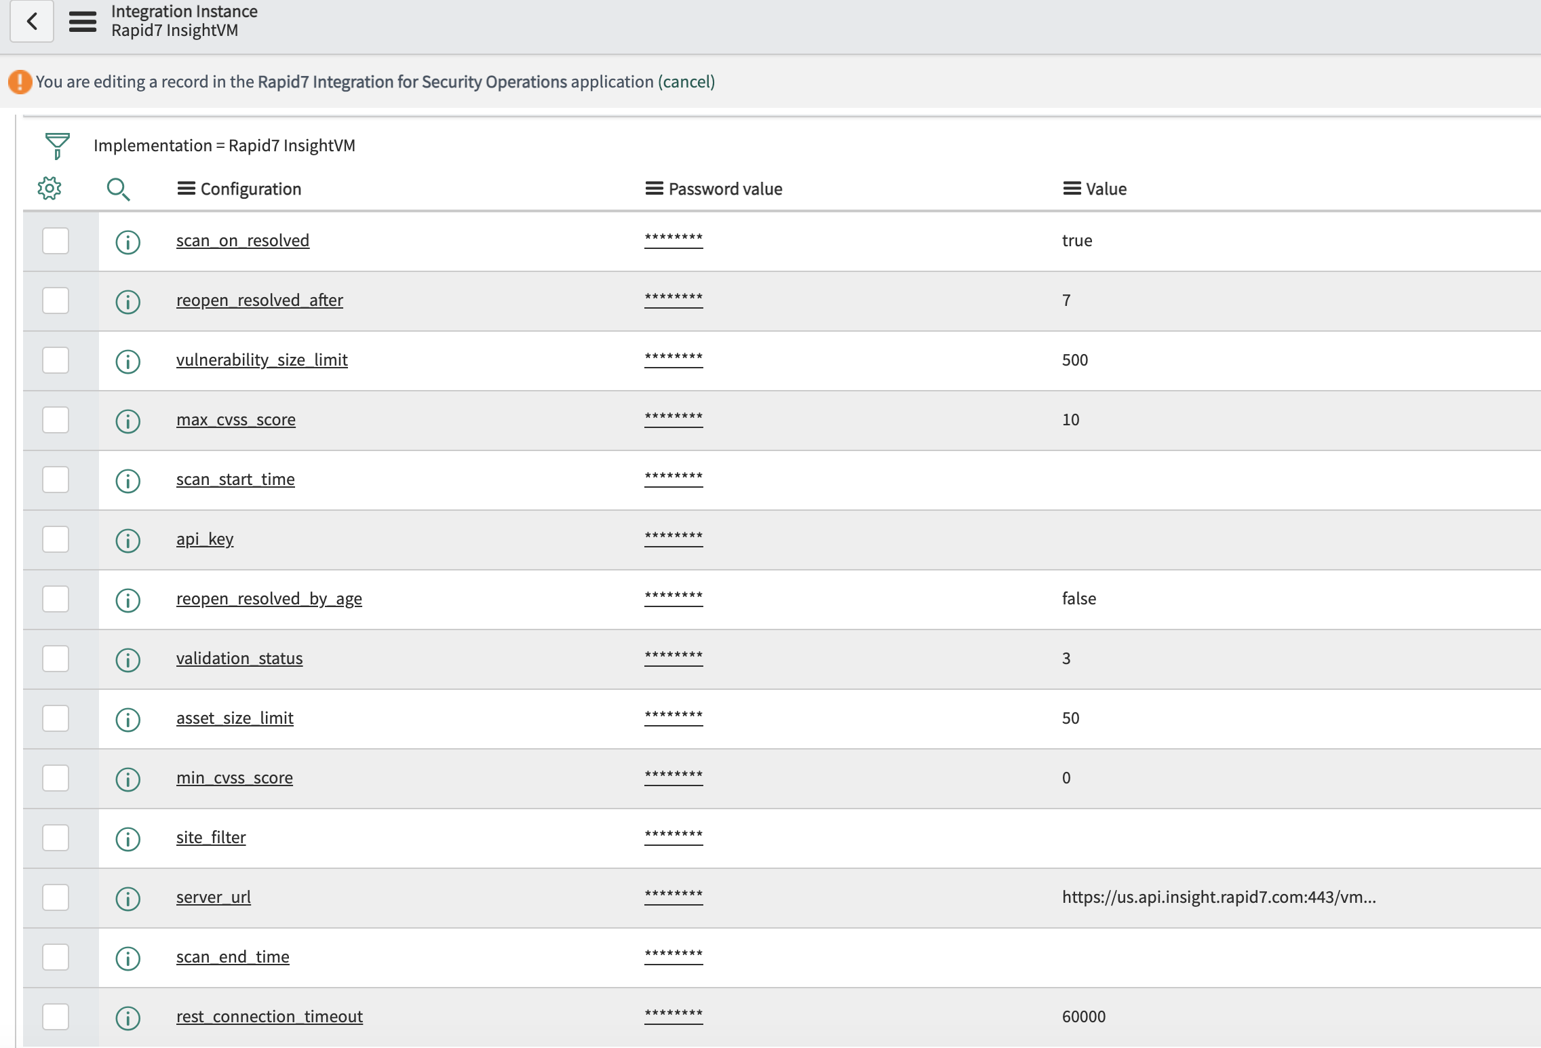The image size is (1541, 1048).
Task: Open the api_key configuration link
Action: pos(205,539)
